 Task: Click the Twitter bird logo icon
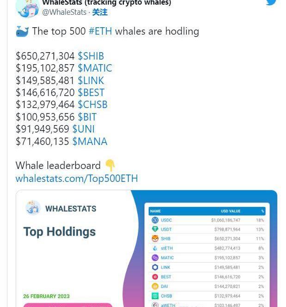271,2
